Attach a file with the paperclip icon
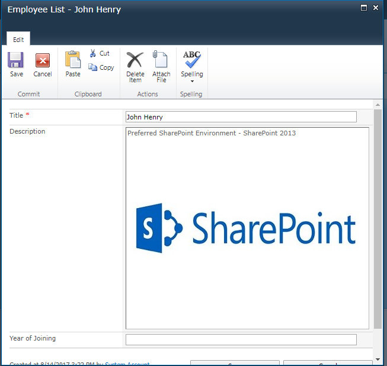This screenshot has height=366, width=387. (160, 59)
